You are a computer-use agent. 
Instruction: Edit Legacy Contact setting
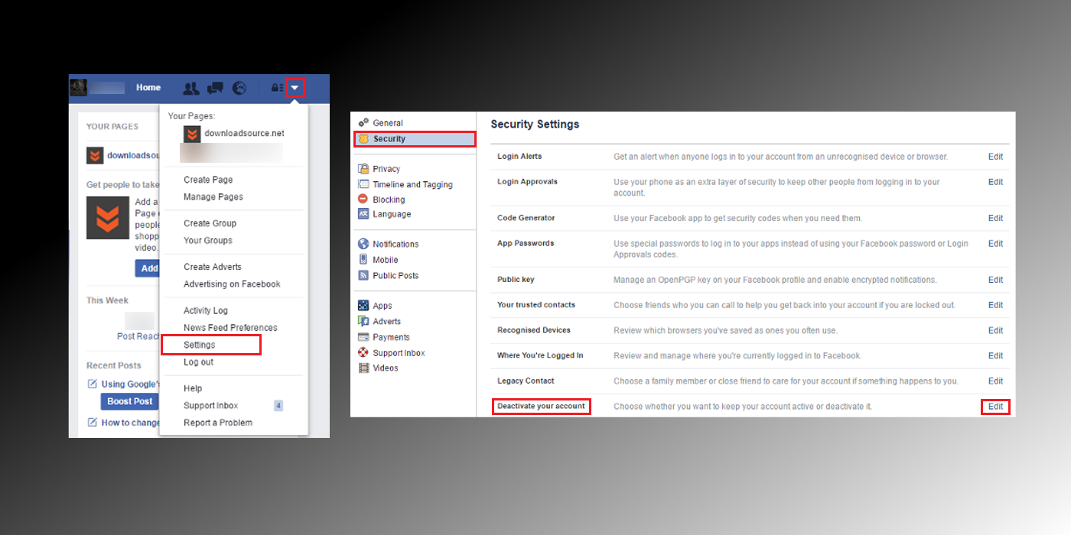(995, 381)
